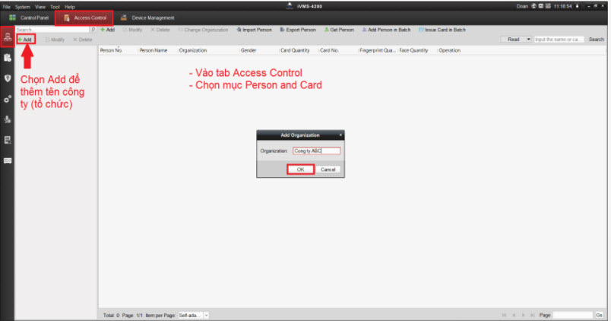
Task: Switch to the Device Management tab
Action: [x=147, y=17]
